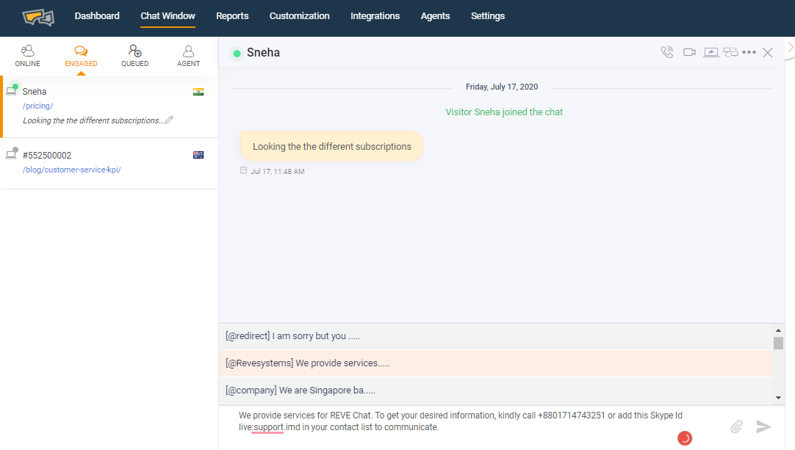The height and width of the screenshot is (450, 795).
Task: Click the Australia flag beside #552500002
Action: pos(198,155)
